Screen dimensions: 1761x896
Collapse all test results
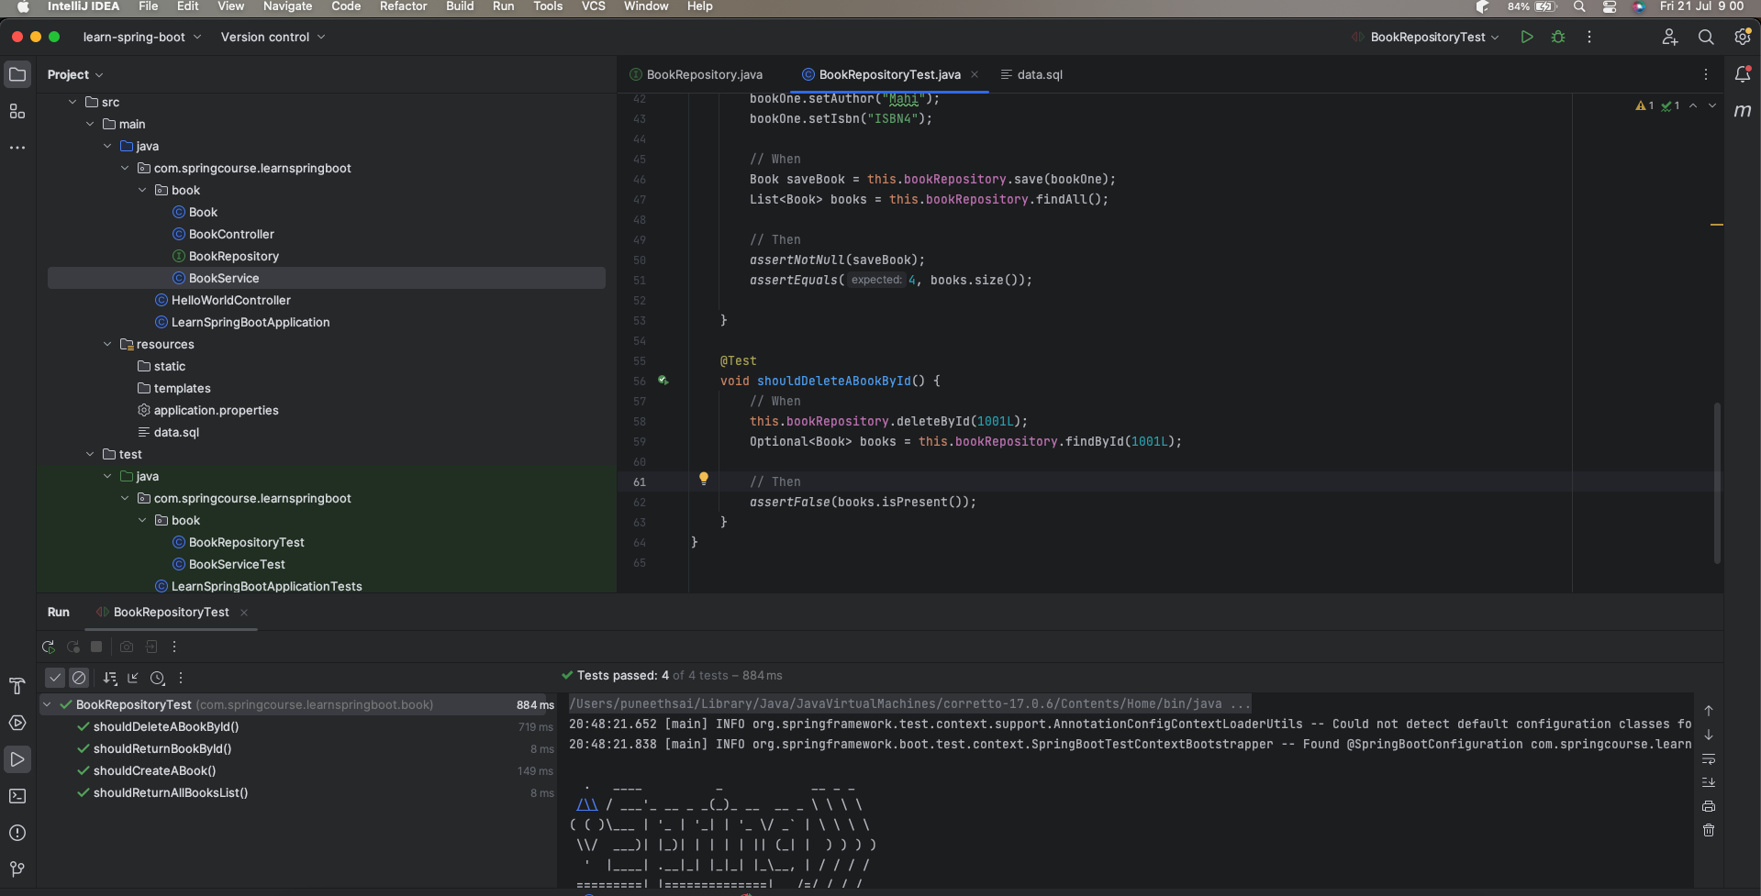point(133,678)
